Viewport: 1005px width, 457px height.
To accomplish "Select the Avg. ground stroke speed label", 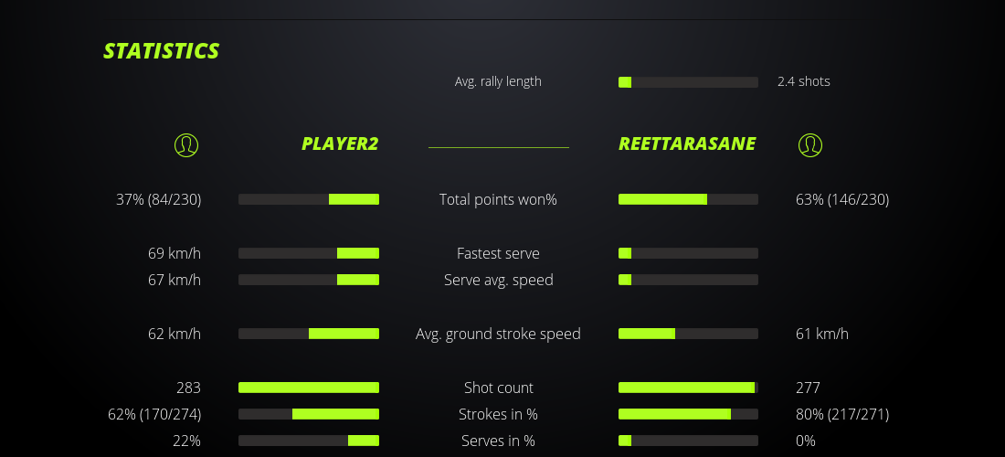I will coord(498,334).
